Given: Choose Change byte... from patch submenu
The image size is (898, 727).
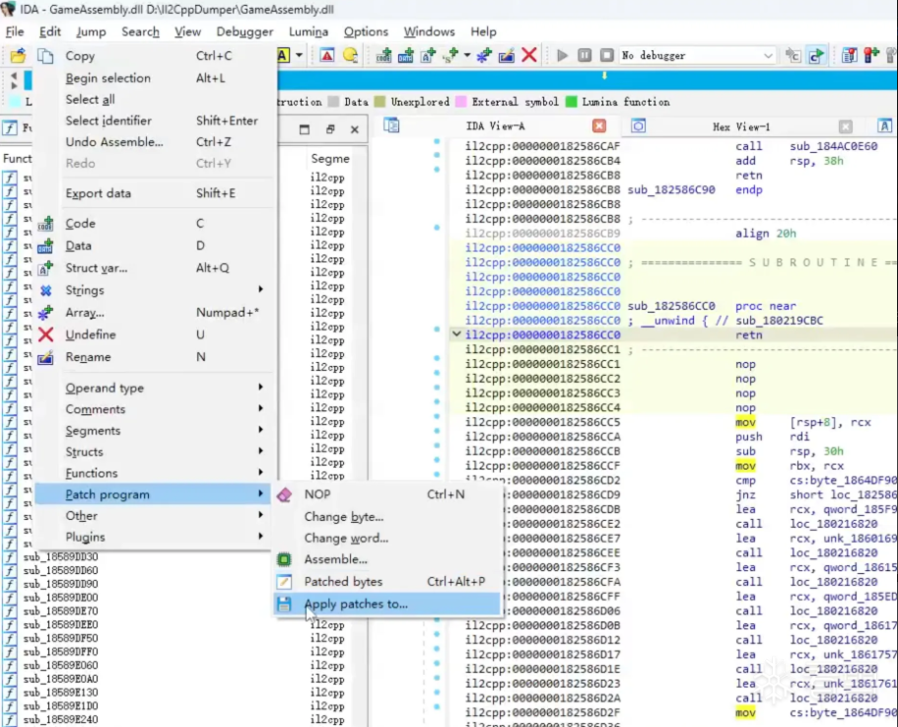Looking at the screenshot, I should (x=343, y=517).
